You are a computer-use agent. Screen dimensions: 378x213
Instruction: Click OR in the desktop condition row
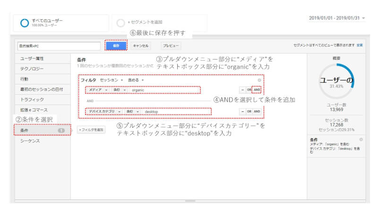249,111
